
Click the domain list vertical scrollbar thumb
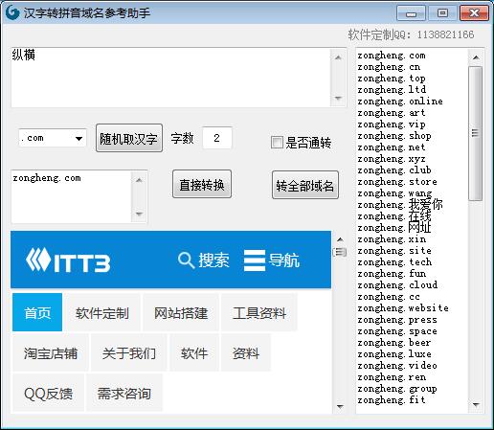[x=476, y=133]
